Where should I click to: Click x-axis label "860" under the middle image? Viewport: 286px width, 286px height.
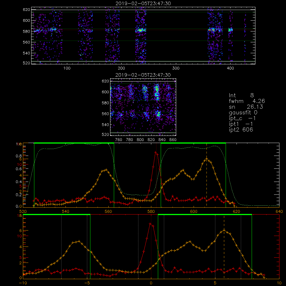(x=173, y=140)
